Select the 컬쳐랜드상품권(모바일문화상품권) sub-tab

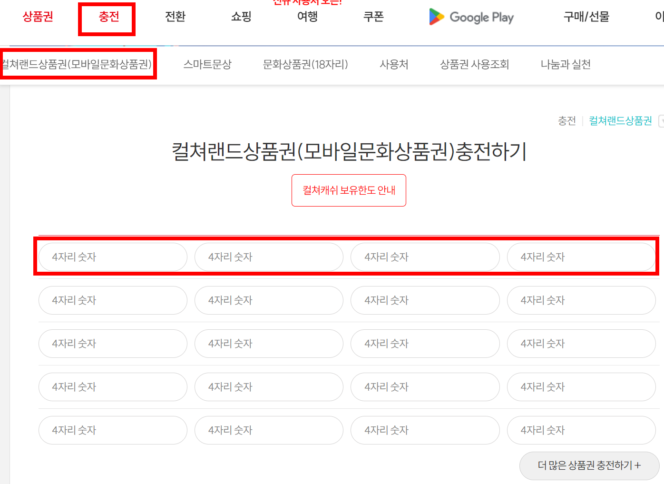click(76, 64)
